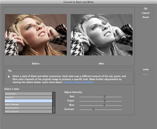157x129 pixels.
Task: Click the style list scrollbar down arrow
Action: [x=54, y=112]
